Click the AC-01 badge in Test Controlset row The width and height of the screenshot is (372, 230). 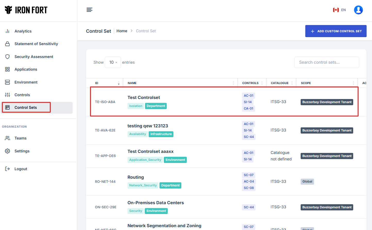[x=248, y=96]
